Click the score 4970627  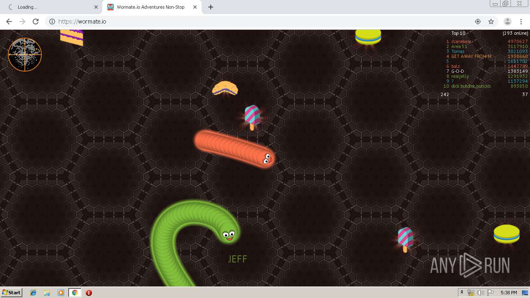(x=518, y=41)
